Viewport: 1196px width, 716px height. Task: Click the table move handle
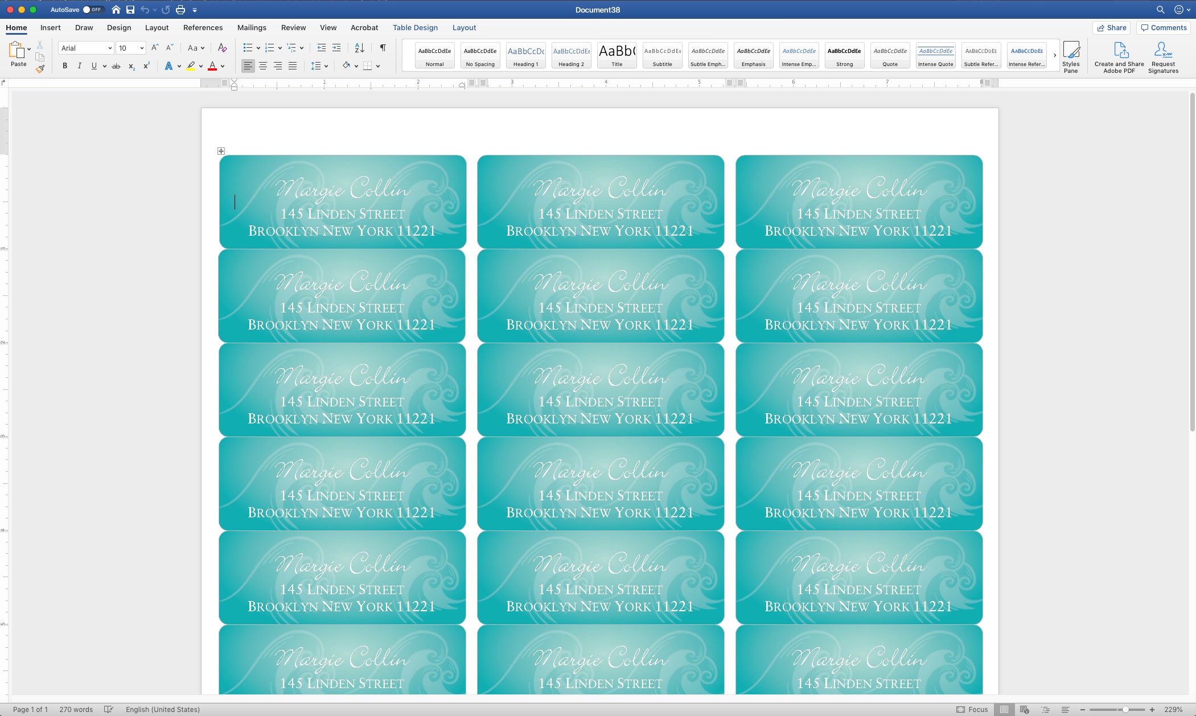click(221, 151)
